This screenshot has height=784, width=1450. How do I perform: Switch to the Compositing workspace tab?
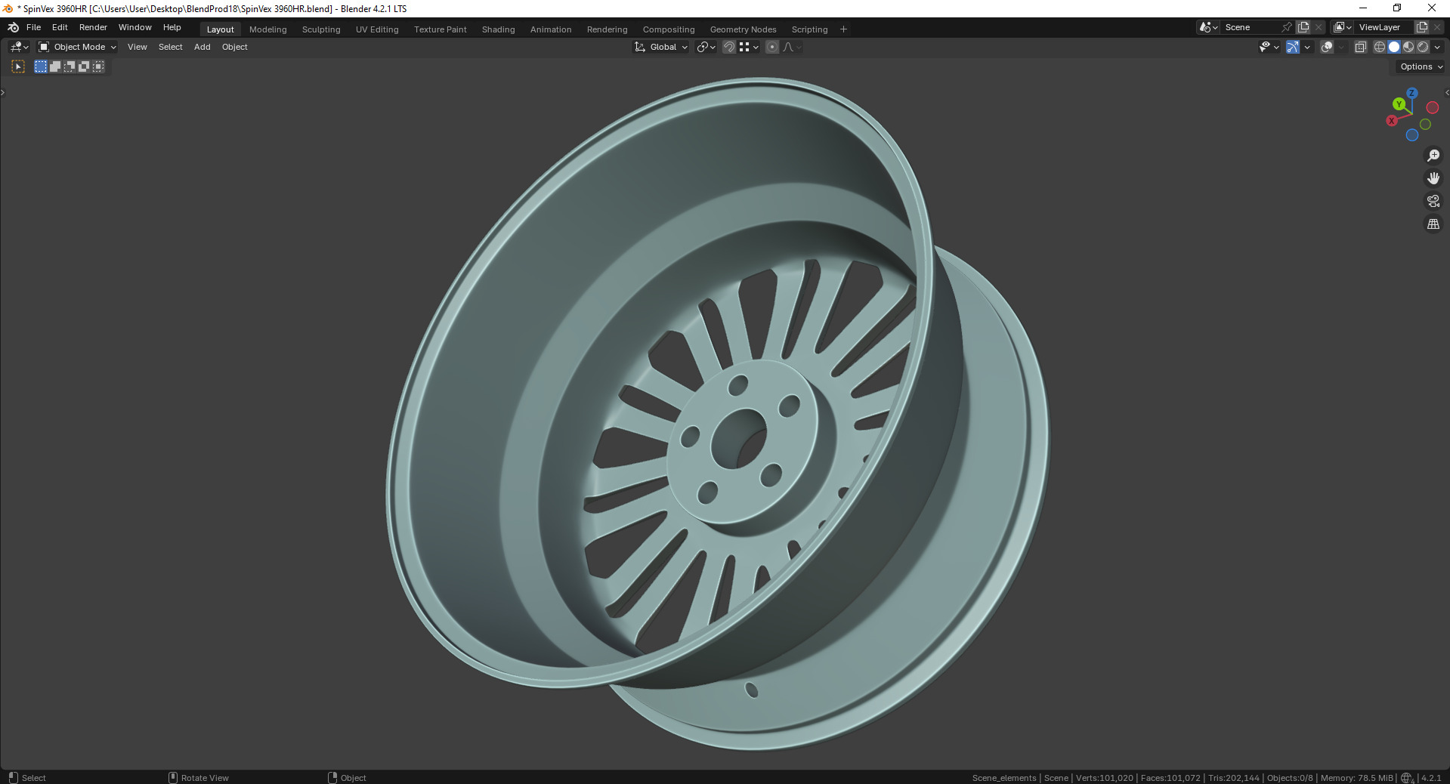669,29
